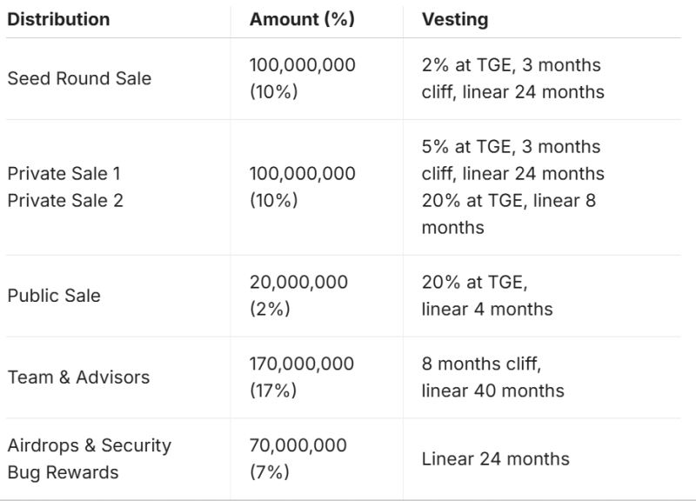The height and width of the screenshot is (501, 696).
Task: Select the Public Sale row label
Action: (54, 296)
